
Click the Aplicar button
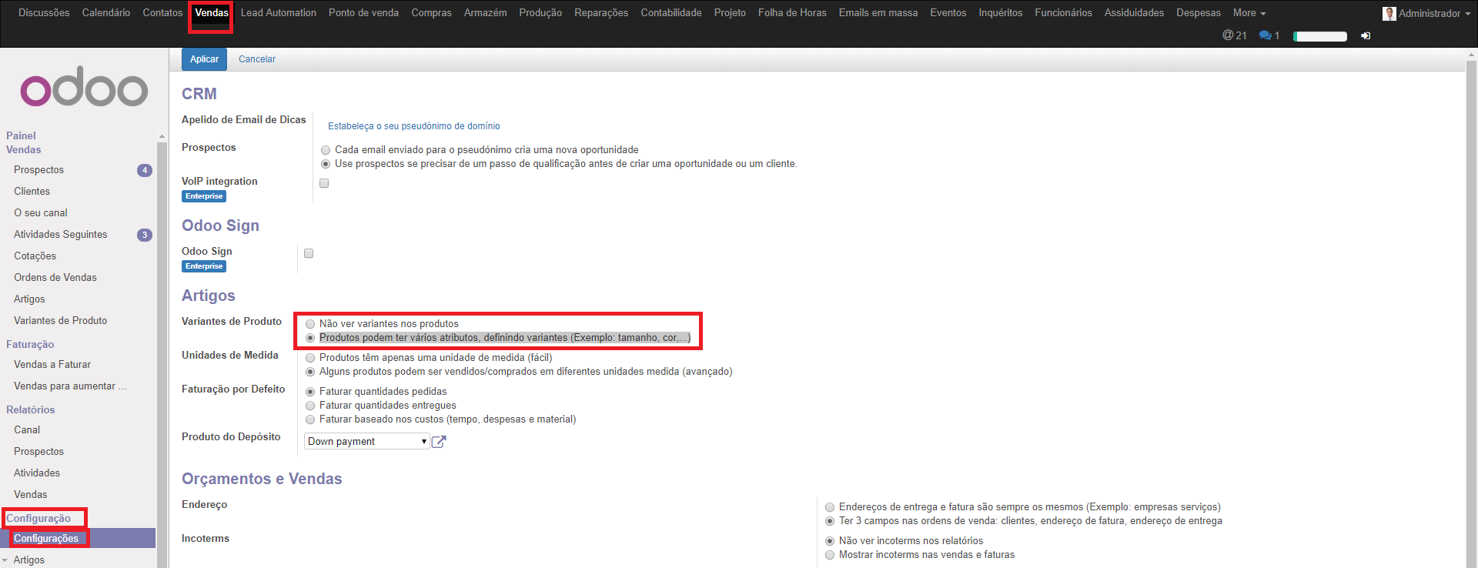[204, 59]
